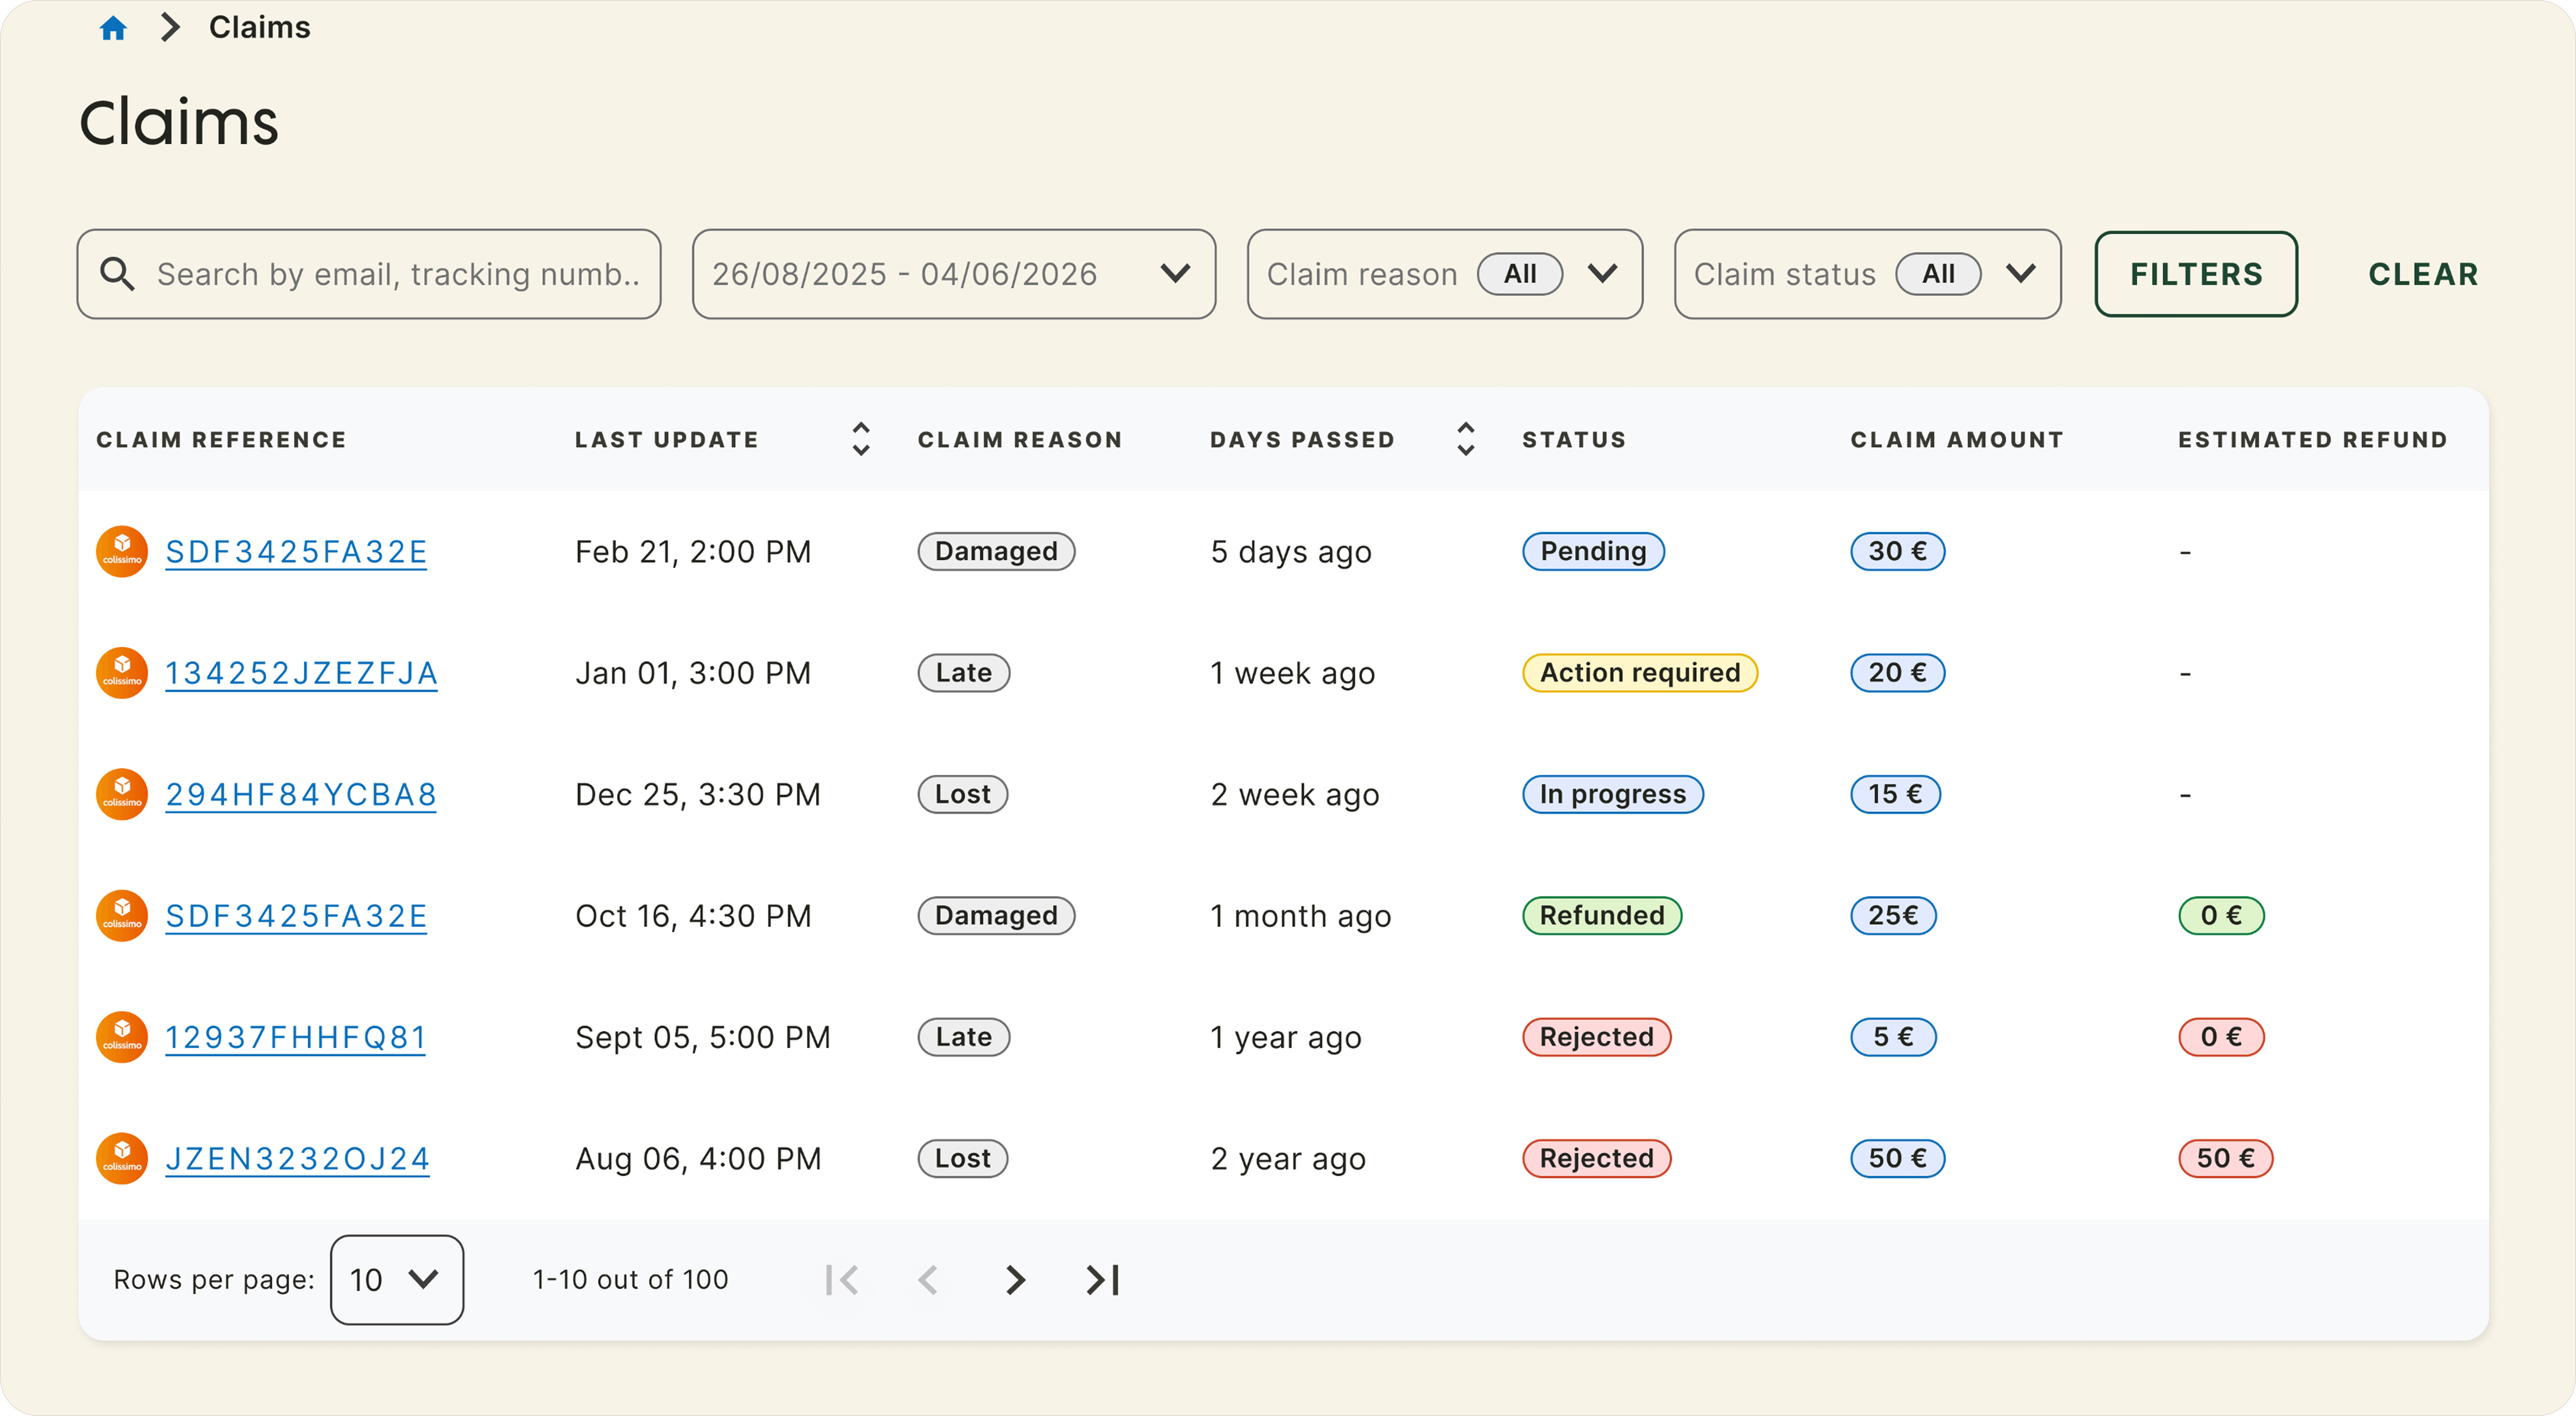Viewport: 2576px width, 1416px height.
Task: Click the Action required status badge
Action: pos(1640,673)
